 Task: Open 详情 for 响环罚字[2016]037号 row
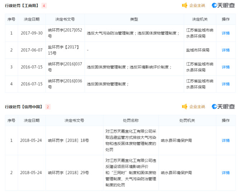(x=225, y=67)
